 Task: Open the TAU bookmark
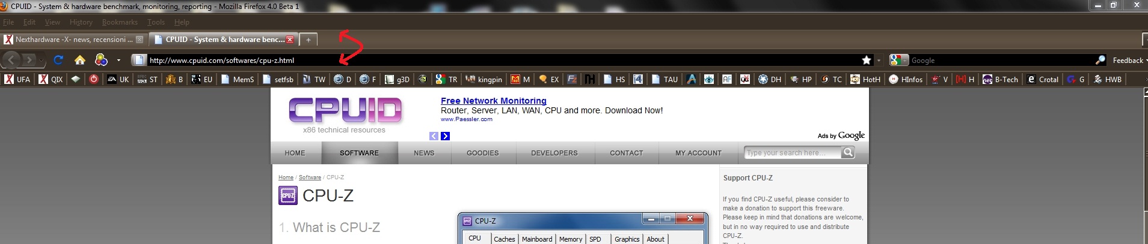coord(665,79)
